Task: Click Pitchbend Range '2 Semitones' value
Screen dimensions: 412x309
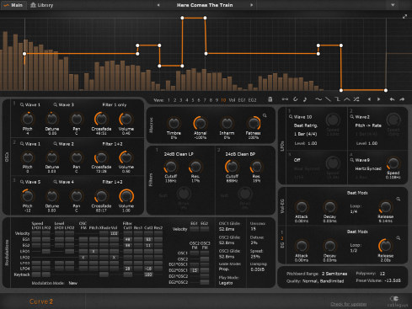Action: [334, 274]
